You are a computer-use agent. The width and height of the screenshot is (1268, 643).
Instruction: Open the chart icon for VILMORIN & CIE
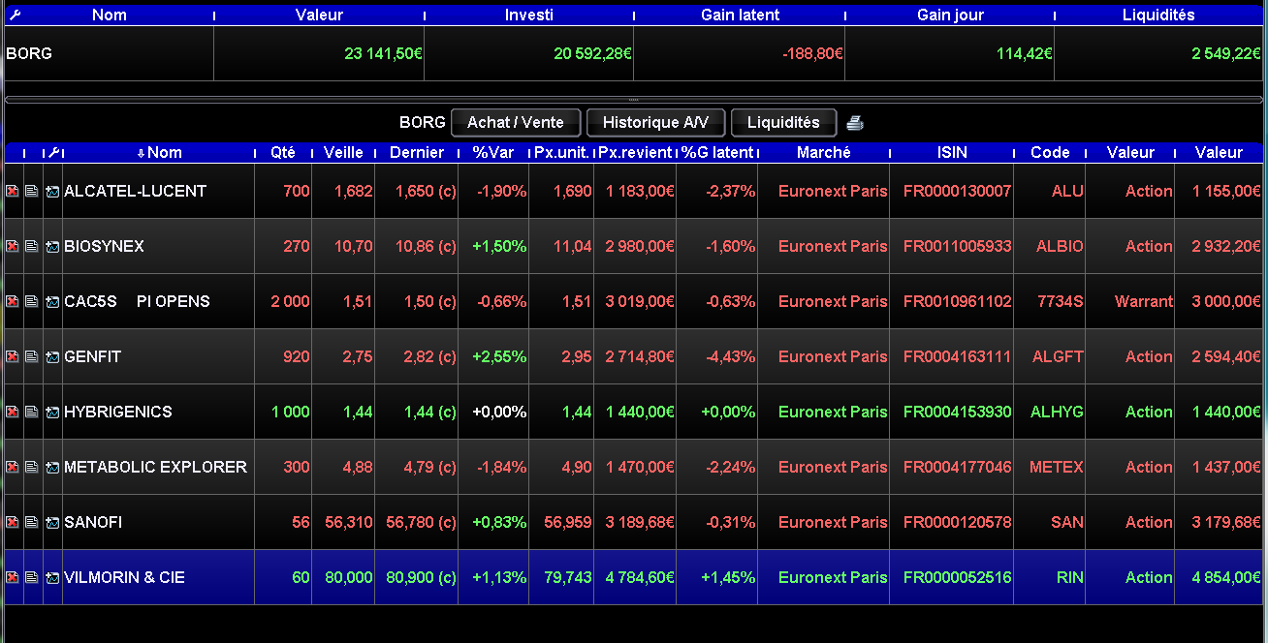tap(52, 578)
